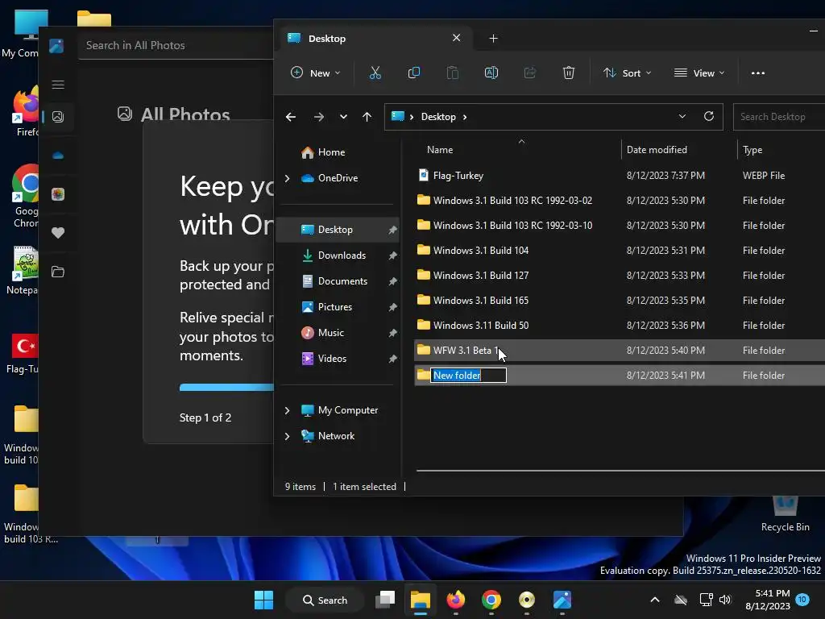This screenshot has width=825, height=619.
Task: Expand My Computer tree node
Action: point(288,410)
